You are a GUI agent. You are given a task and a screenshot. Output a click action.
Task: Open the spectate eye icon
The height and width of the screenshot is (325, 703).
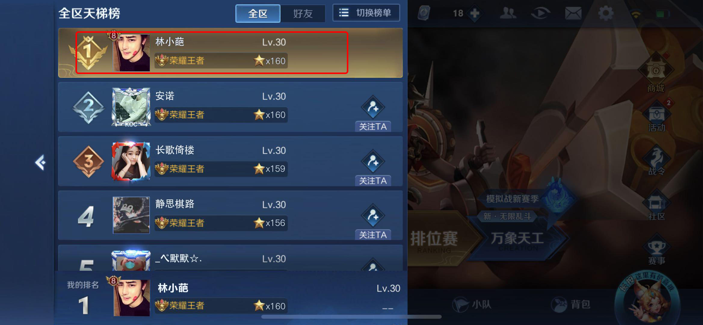[541, 14]
